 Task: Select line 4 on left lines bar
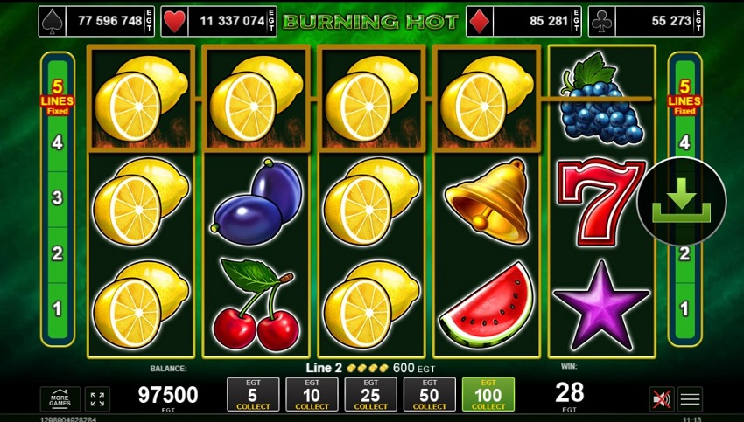pos(58,142)
